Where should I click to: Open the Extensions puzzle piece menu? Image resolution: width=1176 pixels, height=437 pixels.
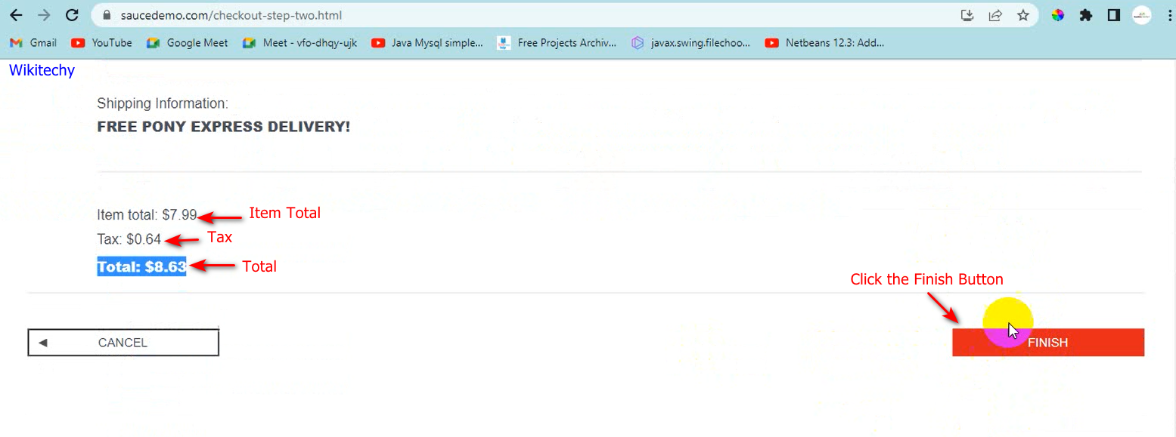pyautogui.click(x=1086, y=15)
